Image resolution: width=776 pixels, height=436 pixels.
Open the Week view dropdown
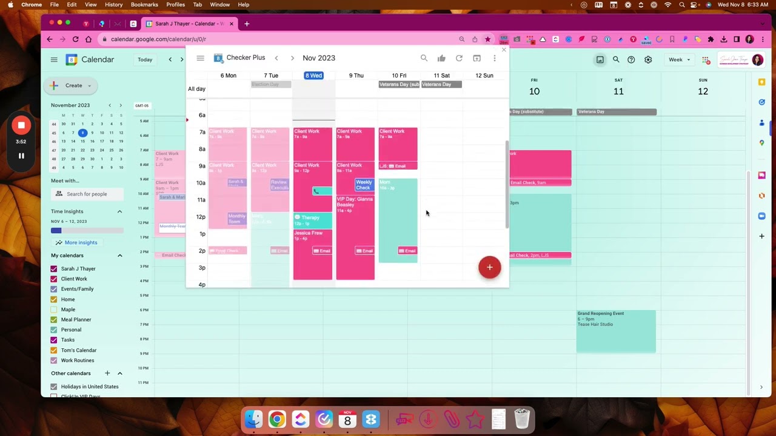[x=679, y=59]
